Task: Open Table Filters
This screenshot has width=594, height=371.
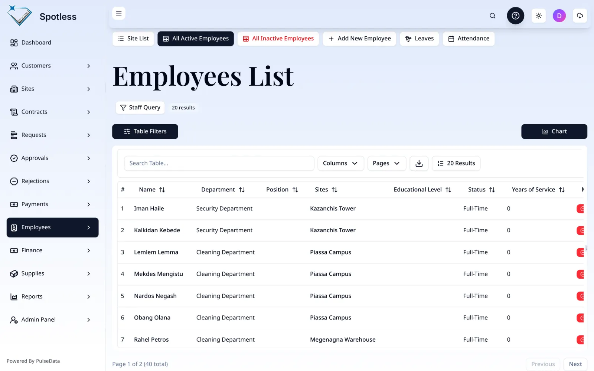Action: click(145, 131)
